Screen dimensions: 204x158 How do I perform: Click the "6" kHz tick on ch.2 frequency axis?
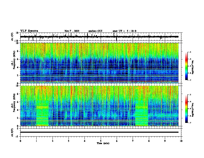pos(18,102)
